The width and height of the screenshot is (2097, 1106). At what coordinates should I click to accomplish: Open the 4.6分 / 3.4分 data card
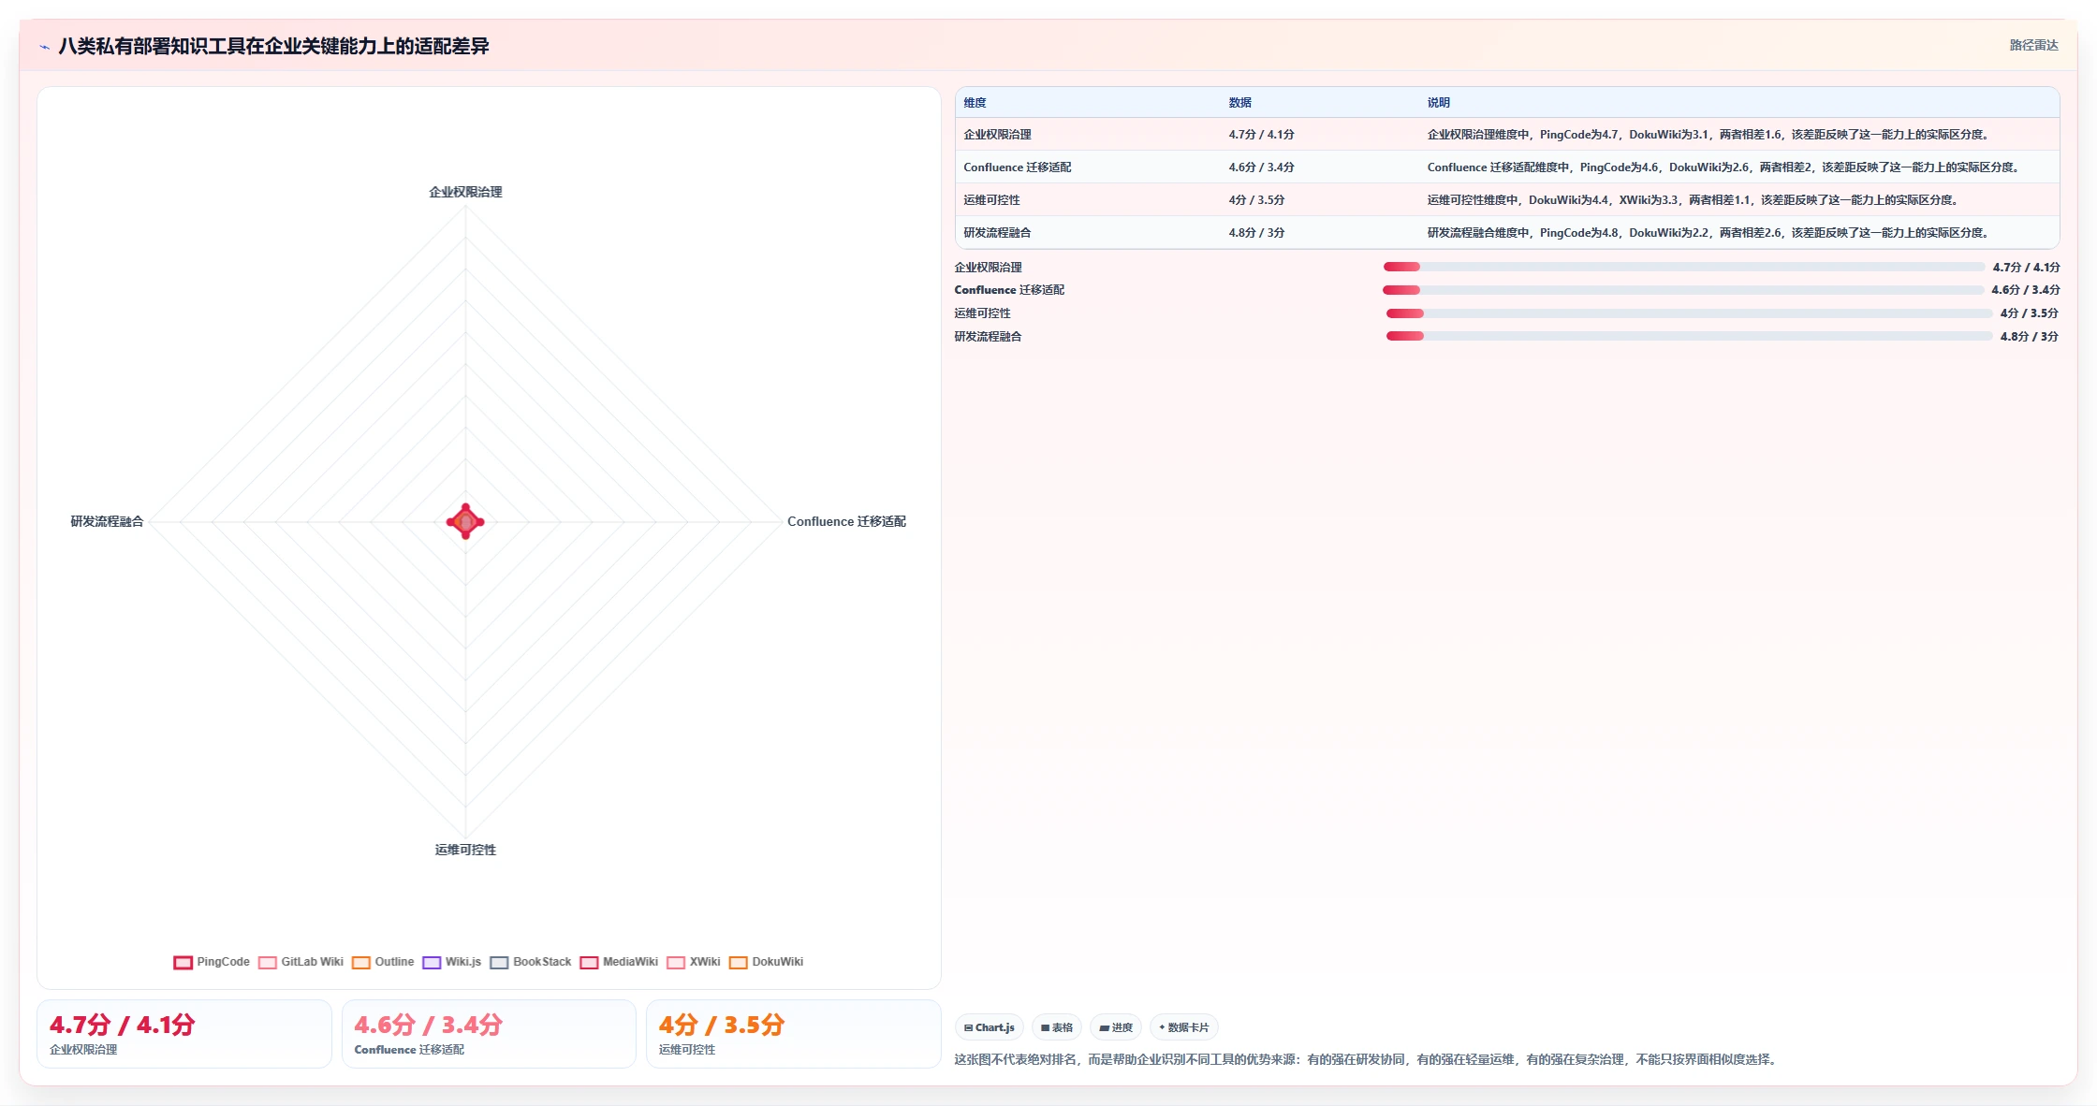[489, 1034]
